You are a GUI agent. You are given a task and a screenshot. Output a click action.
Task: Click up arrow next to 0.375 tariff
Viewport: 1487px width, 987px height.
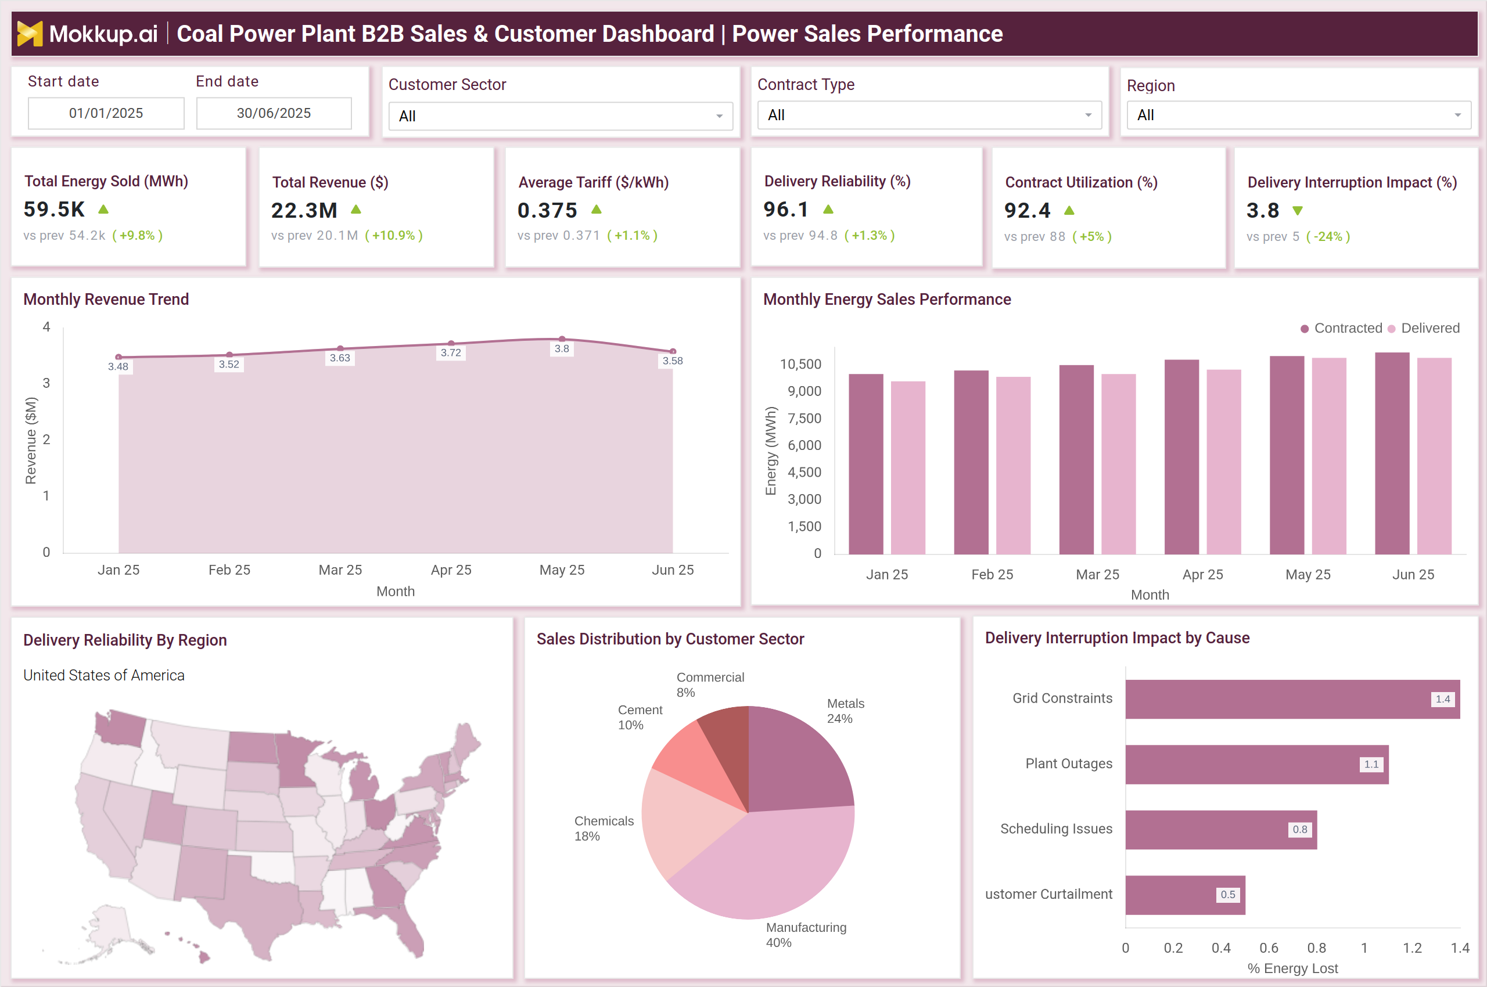tap(597, 210)
